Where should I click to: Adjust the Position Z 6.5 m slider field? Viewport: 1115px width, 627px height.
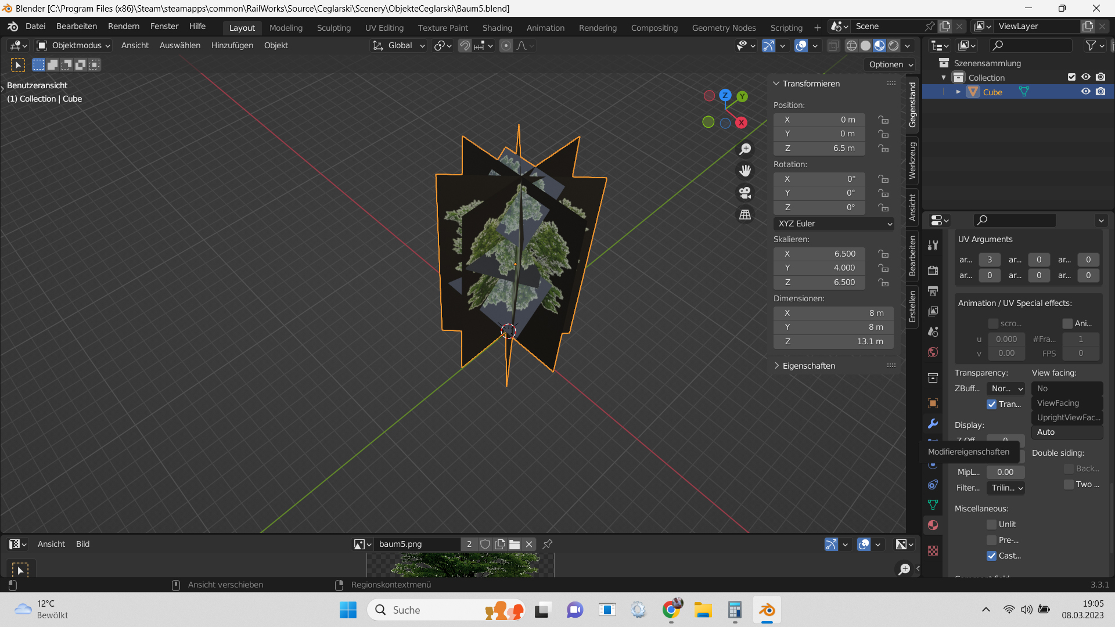click(x=819, y=148)
